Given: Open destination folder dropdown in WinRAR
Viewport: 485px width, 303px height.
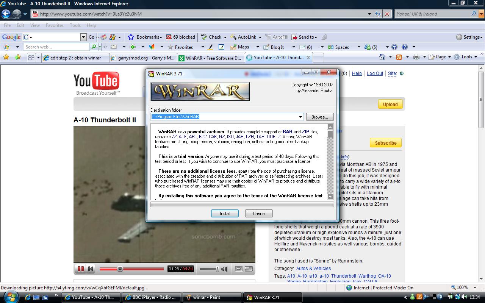Looking at the screenshot, I should pos(300,117).
